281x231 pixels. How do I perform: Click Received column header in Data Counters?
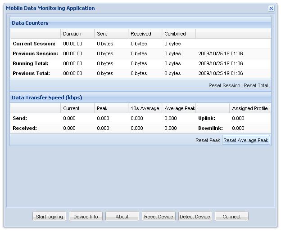[145, 34]
